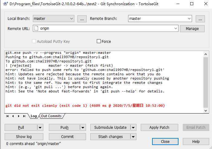Click the 'hint: See the Note about fast-forwards' line
The width and height of the screenshot is (212, 149).
click(85, 91)
